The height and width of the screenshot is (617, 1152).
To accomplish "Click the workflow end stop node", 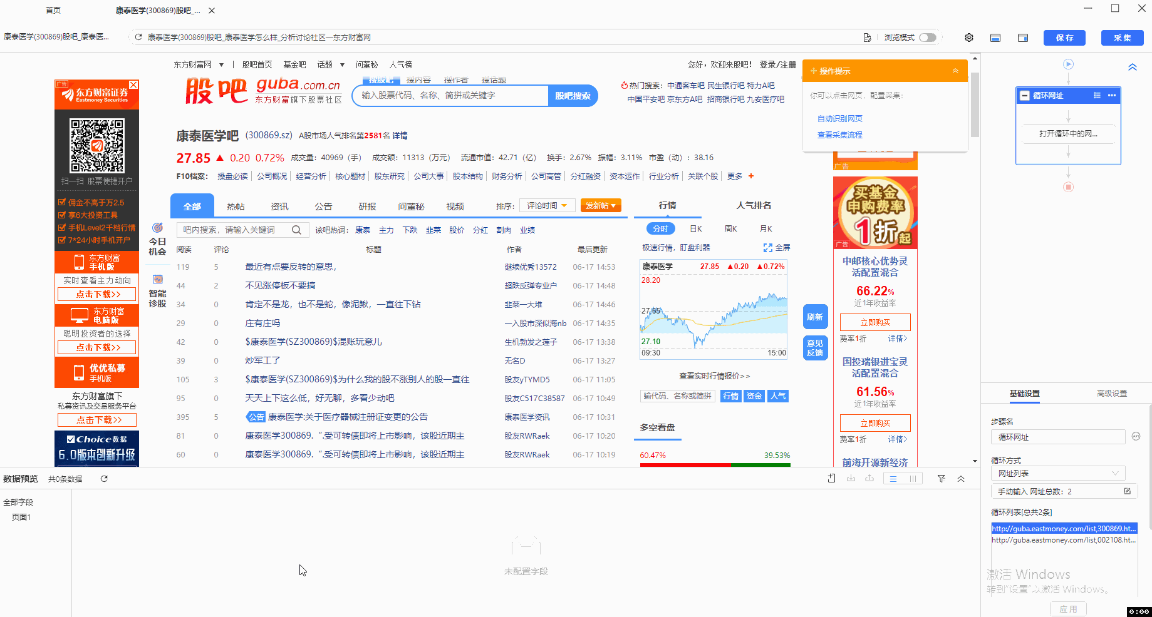I will [1069, 187].
